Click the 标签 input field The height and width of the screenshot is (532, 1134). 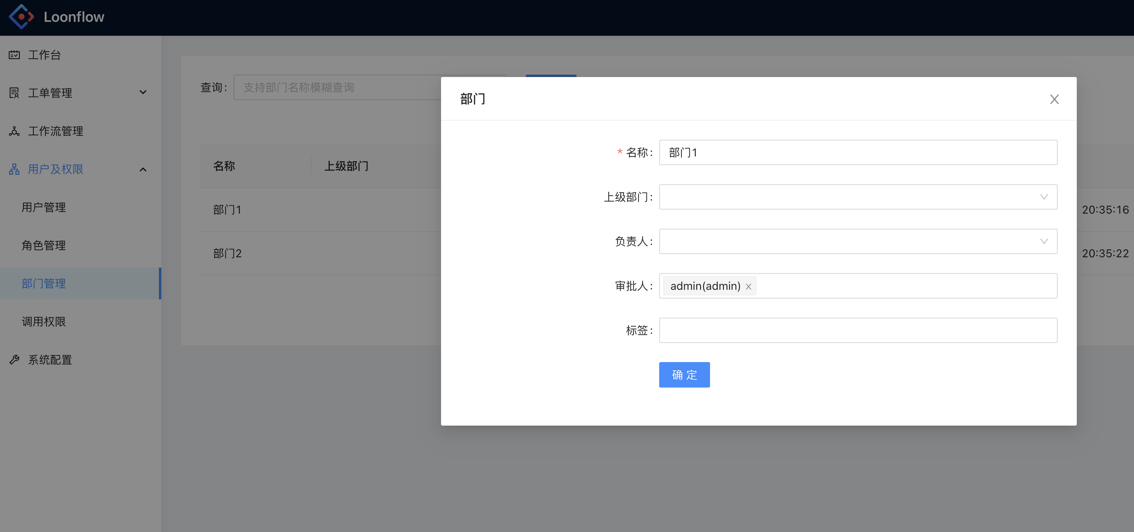click(x=858, y=330)
